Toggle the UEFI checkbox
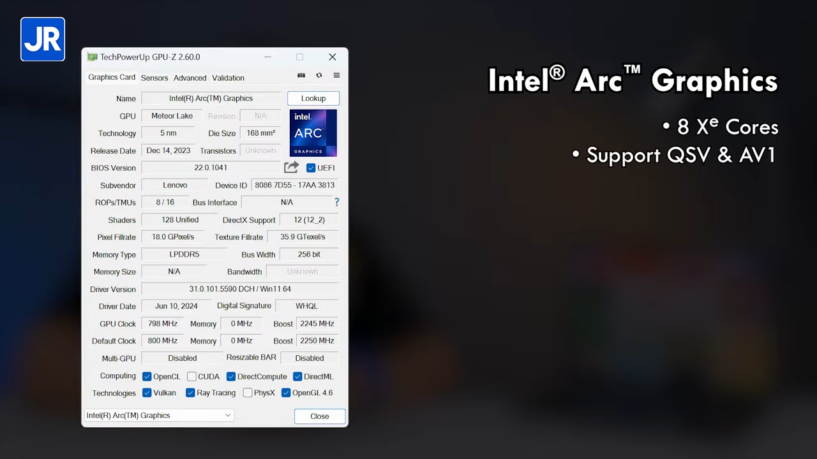This screenshot has width=817, height=459. point(311,168)
